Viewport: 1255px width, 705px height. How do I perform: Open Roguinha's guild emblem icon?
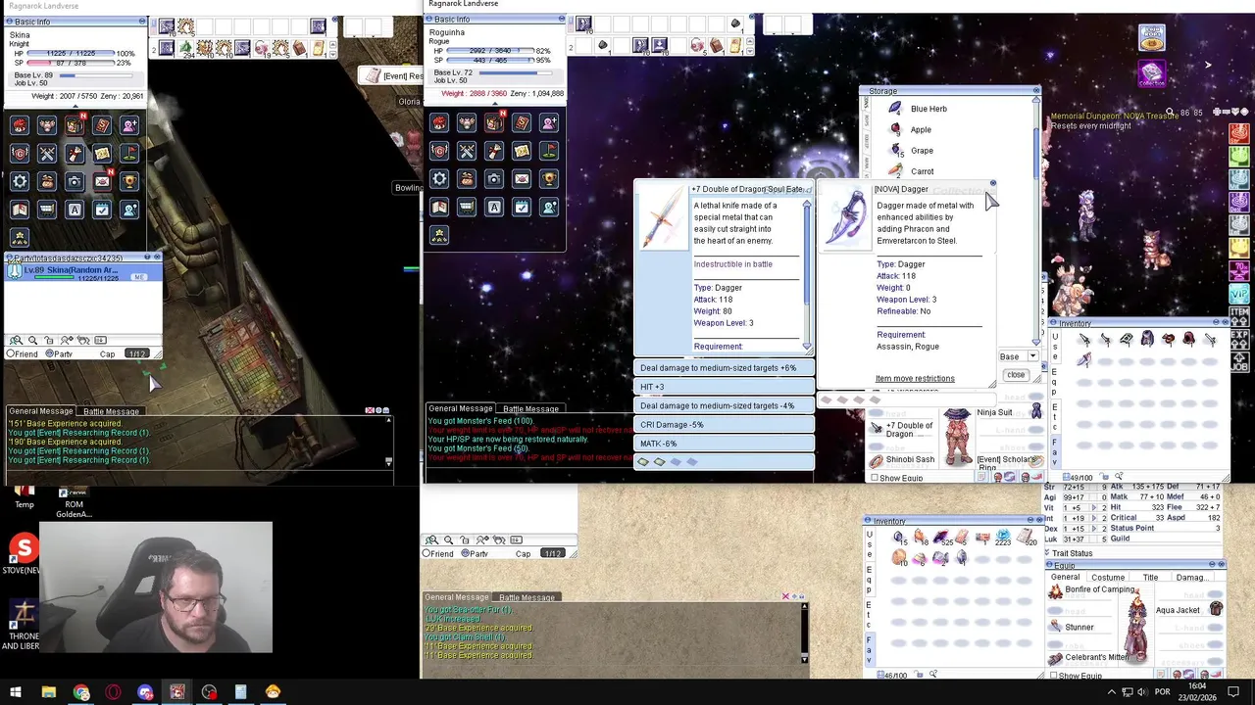(439, 151)
